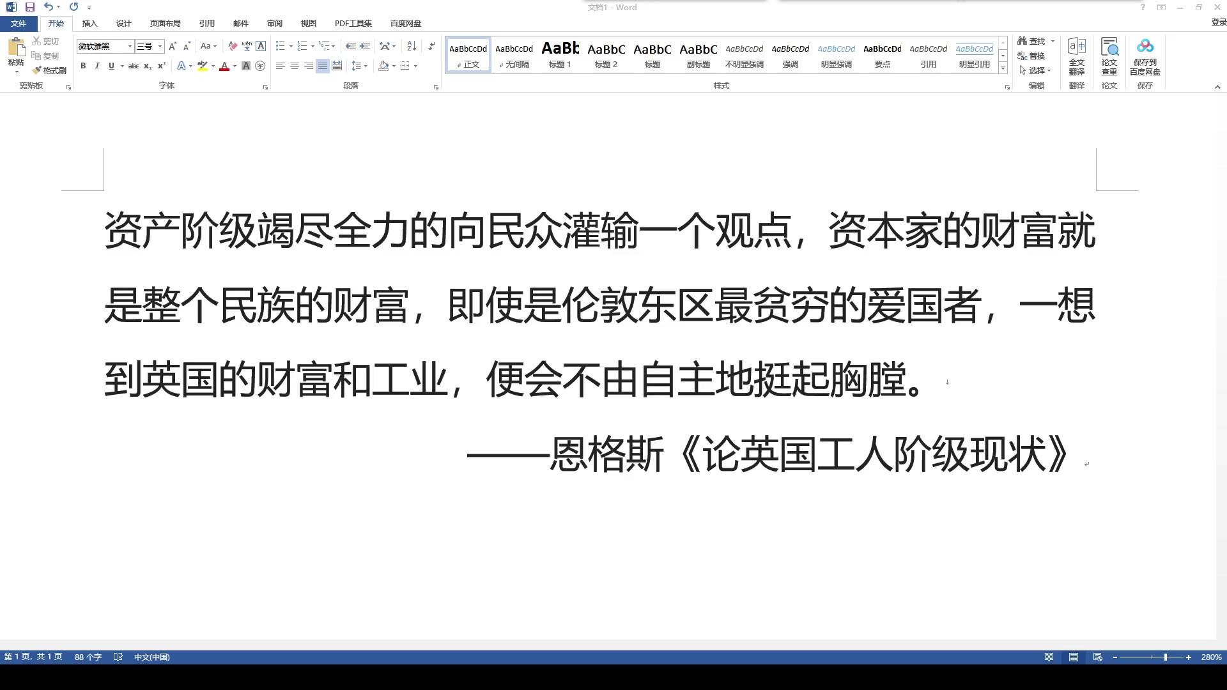Apply the 副标题 subtitle style
This screenshot has width=1227, height=690.
click(698, 54)
